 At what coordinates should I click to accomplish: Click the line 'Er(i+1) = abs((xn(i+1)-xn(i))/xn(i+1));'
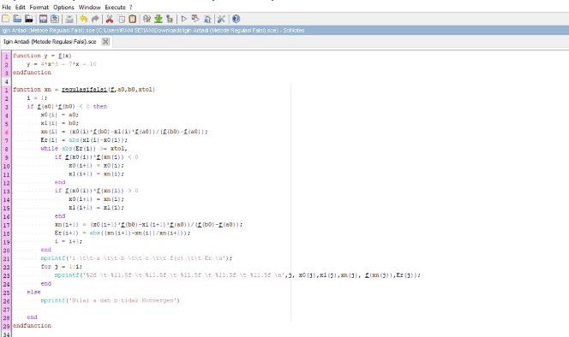coord(123,233)
